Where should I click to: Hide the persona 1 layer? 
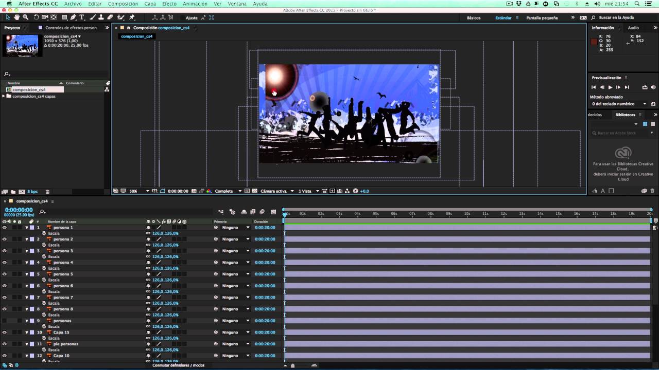(x=4, y=227)
